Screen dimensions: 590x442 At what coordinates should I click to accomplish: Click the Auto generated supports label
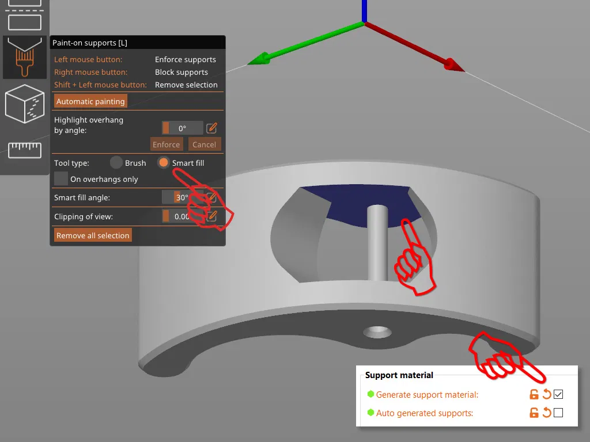(x=425, y=413)
